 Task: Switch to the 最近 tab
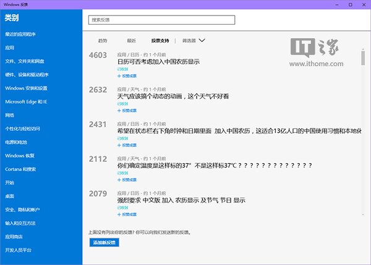pos(131,41)
